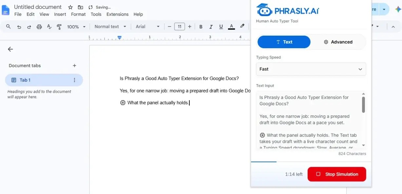The image size is (402, 194).
Task: Click the 'Human Auto Typer Tool' subtitle
Action: pyautogui.click(x=277, y=21)
